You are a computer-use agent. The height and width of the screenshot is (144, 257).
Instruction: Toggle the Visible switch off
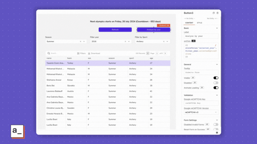coord(216,78)
